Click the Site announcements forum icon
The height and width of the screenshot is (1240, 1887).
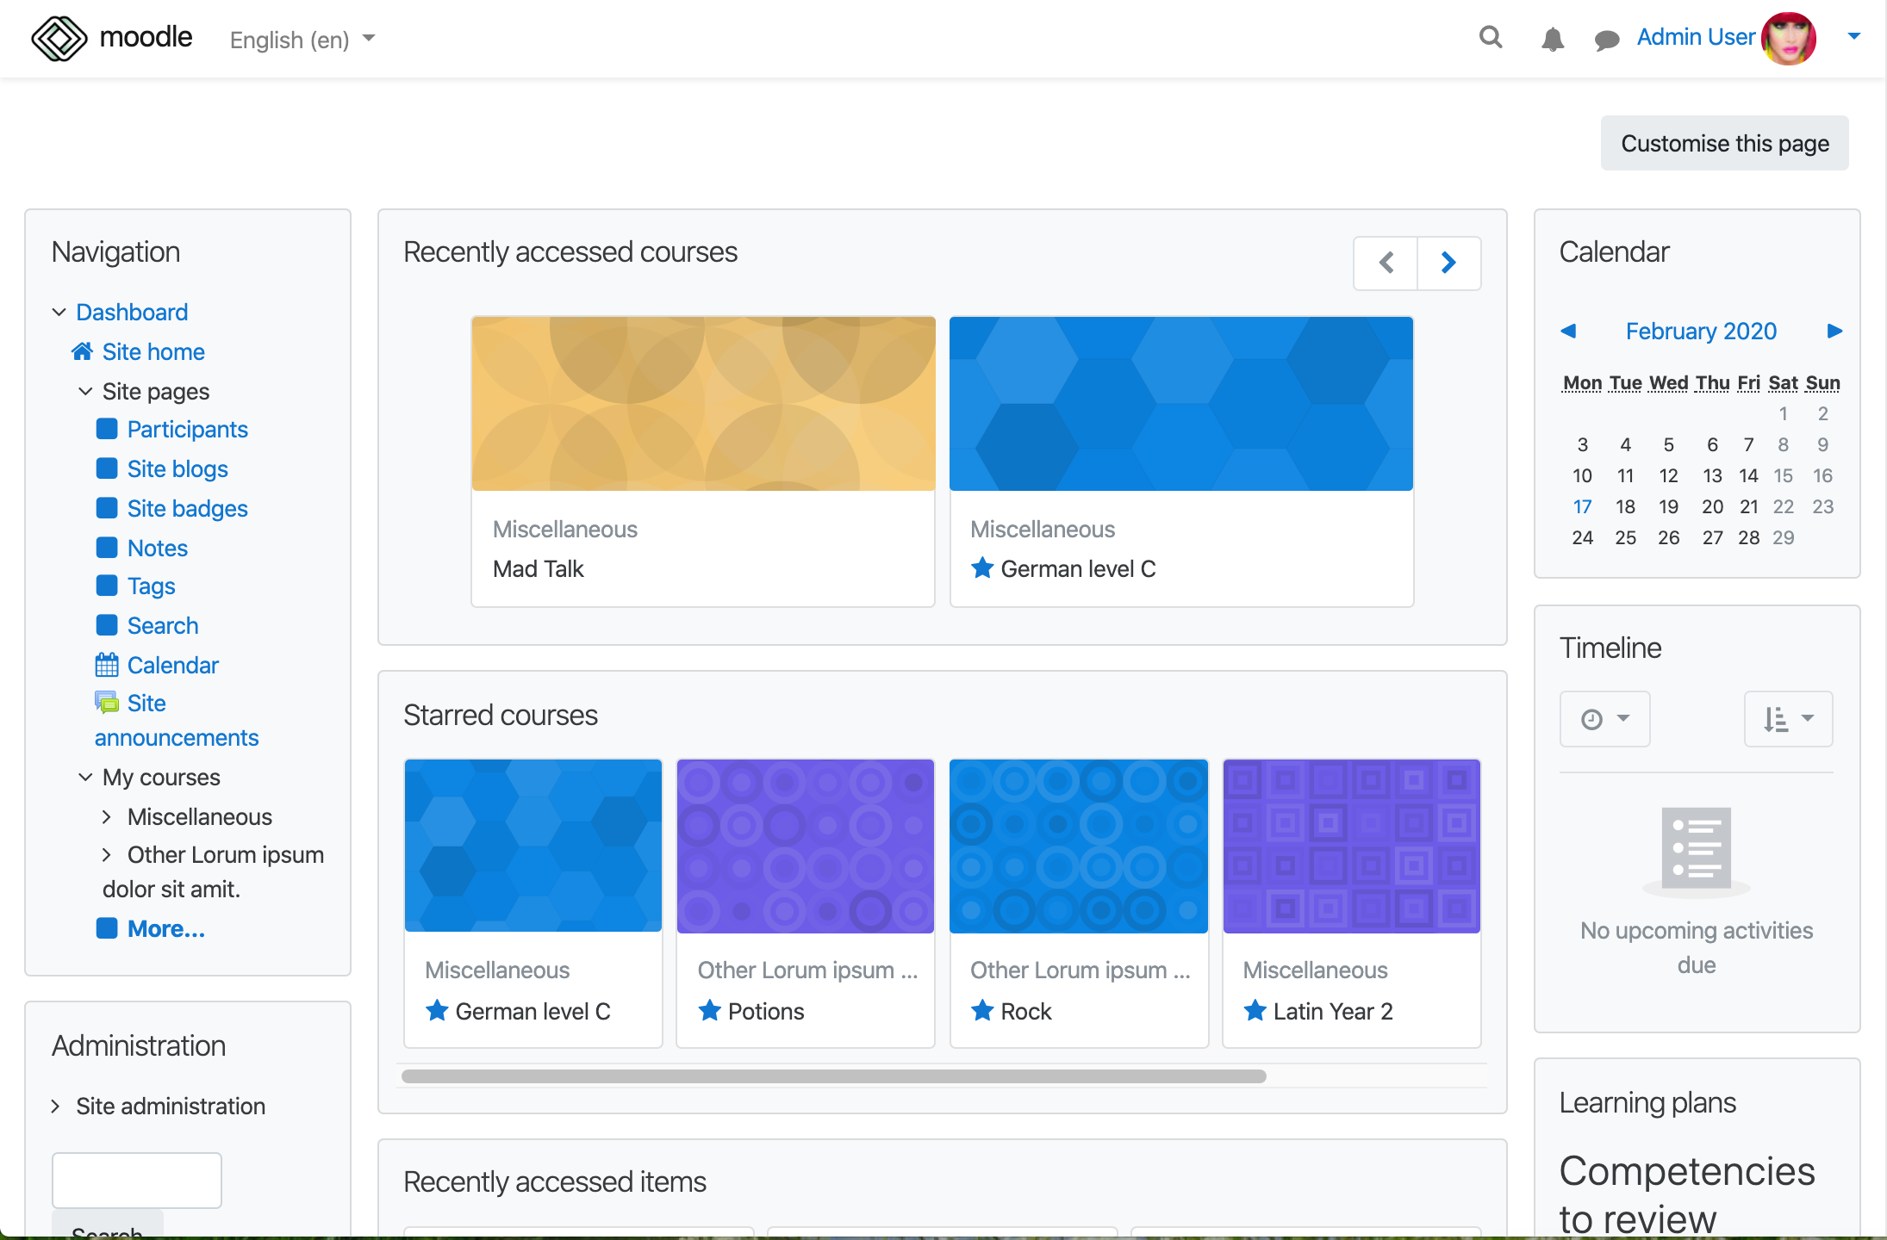[x=107, y=703]
